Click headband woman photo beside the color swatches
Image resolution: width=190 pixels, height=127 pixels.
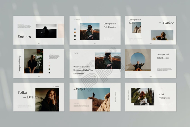click(90, 31)
